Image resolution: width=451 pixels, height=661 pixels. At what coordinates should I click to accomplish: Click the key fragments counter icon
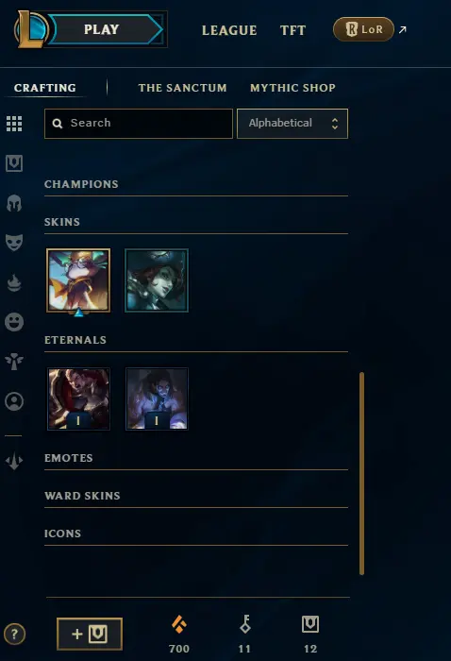pos(245,624)
